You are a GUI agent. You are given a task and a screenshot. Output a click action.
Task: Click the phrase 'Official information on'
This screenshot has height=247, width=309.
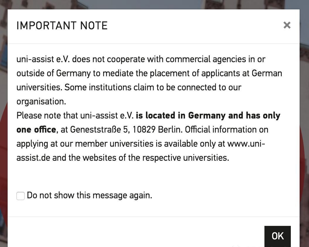click(x=226, y=129)
